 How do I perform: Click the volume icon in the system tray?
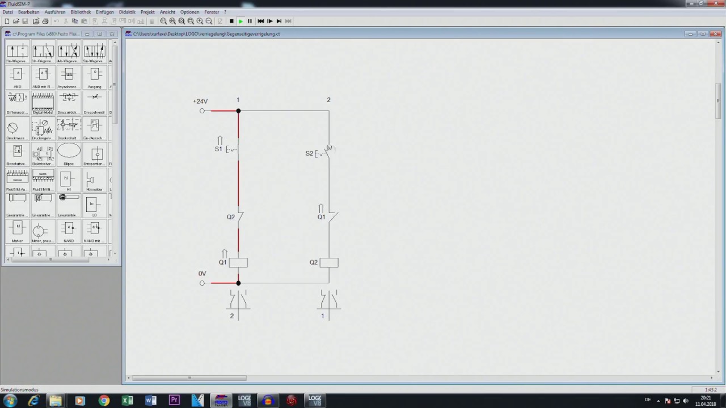[x=685, y=401]
